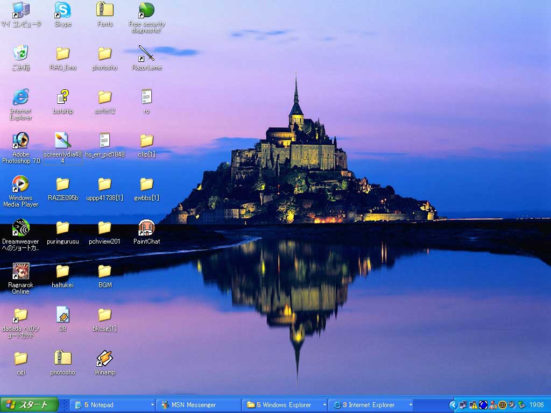The height and width of the screenshot is (413, 551).
Task: Click the blue square tray icon
Action: tap(483, 405)
